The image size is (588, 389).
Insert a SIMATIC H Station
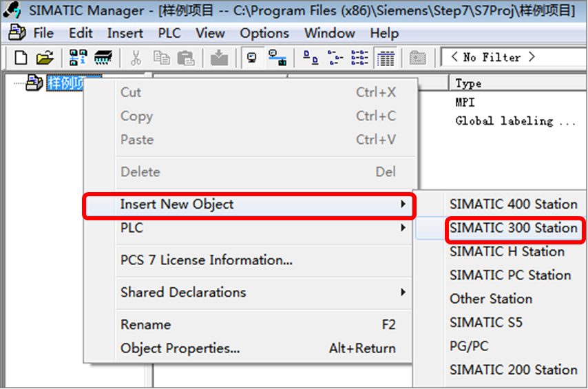pos(501,251)
